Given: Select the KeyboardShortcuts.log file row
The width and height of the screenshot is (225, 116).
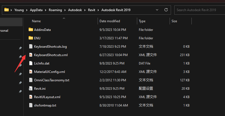Looking at the screenshot, I should click(50, 46).
